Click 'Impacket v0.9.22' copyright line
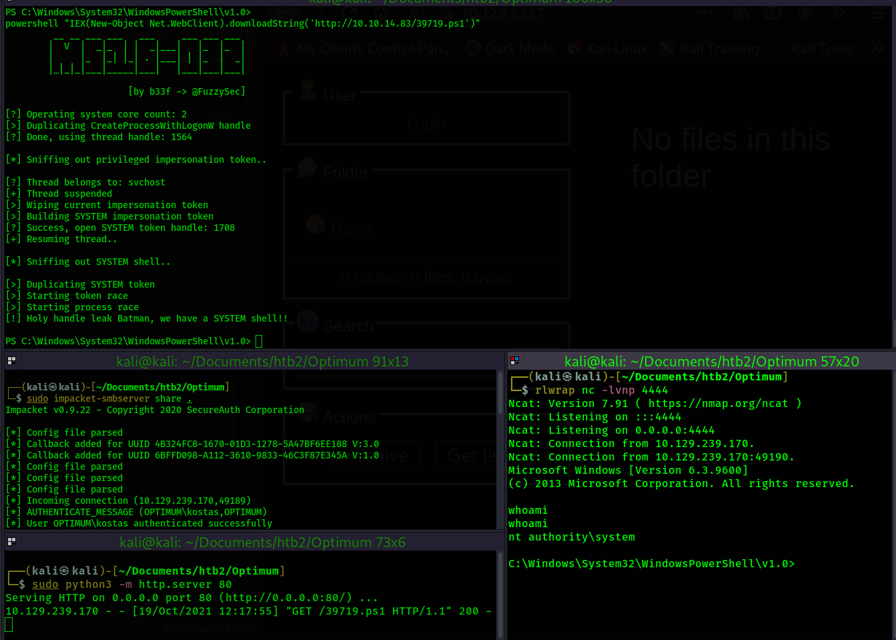 155,410
